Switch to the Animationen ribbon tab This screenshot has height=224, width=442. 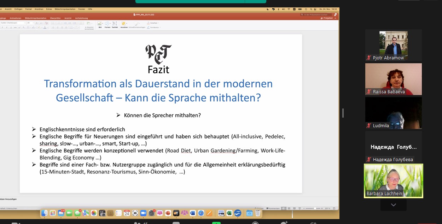[x=16, y=18]
